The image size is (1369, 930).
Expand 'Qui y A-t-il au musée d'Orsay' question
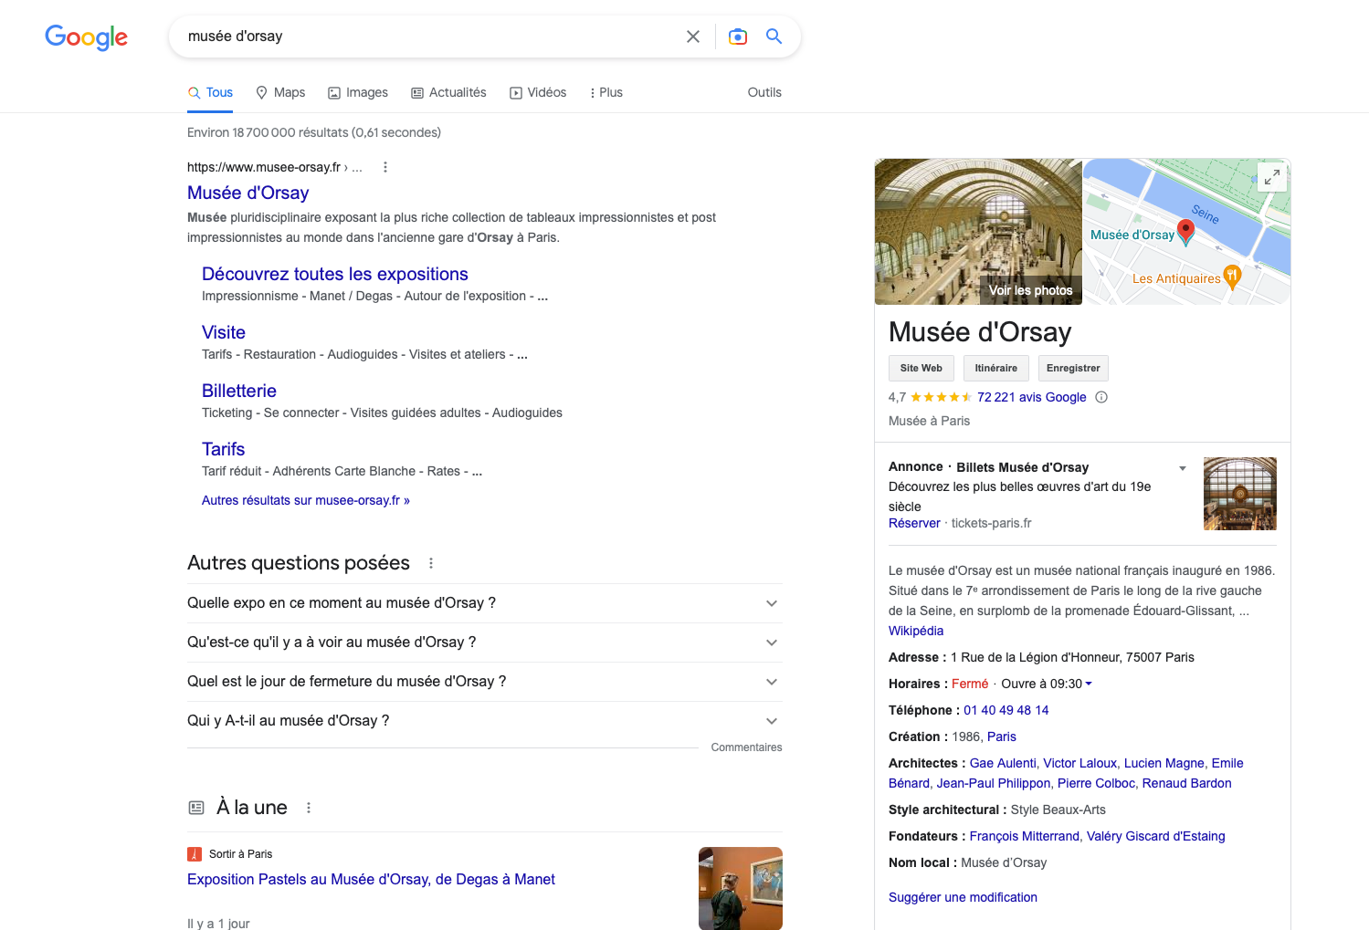click(x=485, y=721)
